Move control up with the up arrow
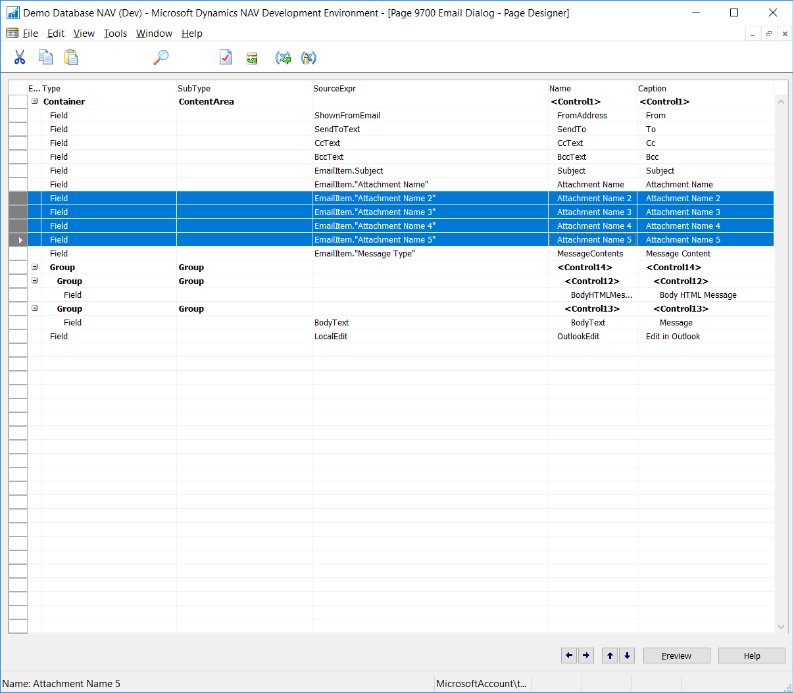Image resolution: width=794 pixels, height=693 pixels. [x=610, y=656]
